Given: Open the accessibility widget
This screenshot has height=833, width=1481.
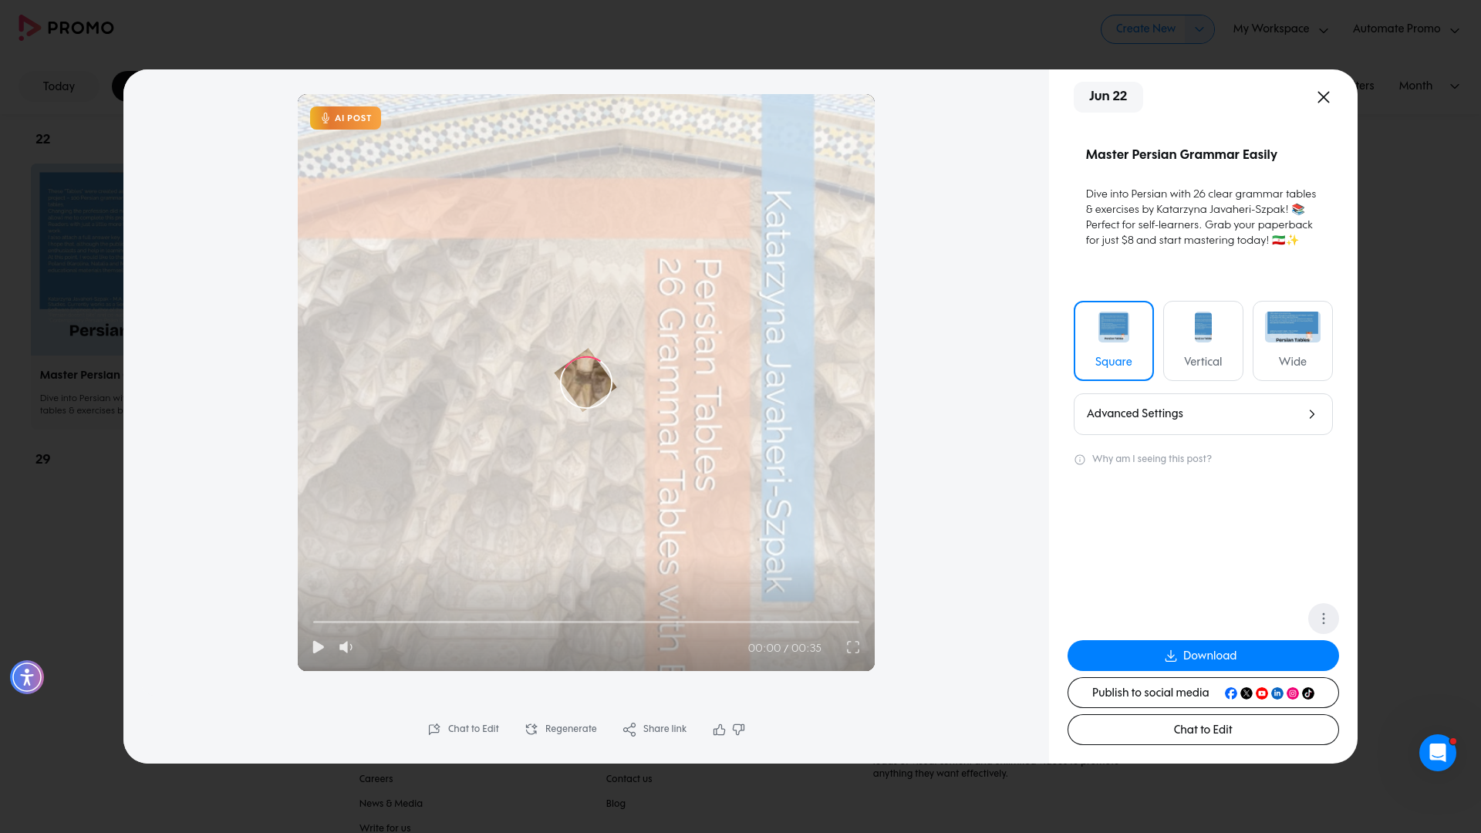Looking at the screenshot, I should [27, 677].
